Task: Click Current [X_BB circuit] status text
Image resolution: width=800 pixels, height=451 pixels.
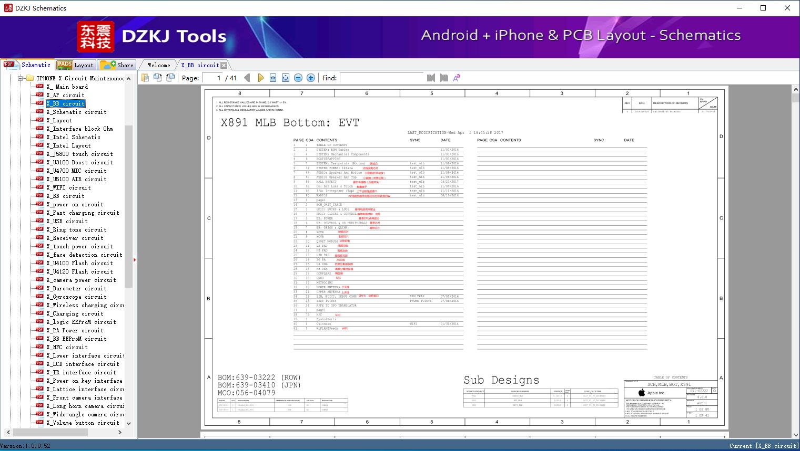Action: tap(764, 446)
